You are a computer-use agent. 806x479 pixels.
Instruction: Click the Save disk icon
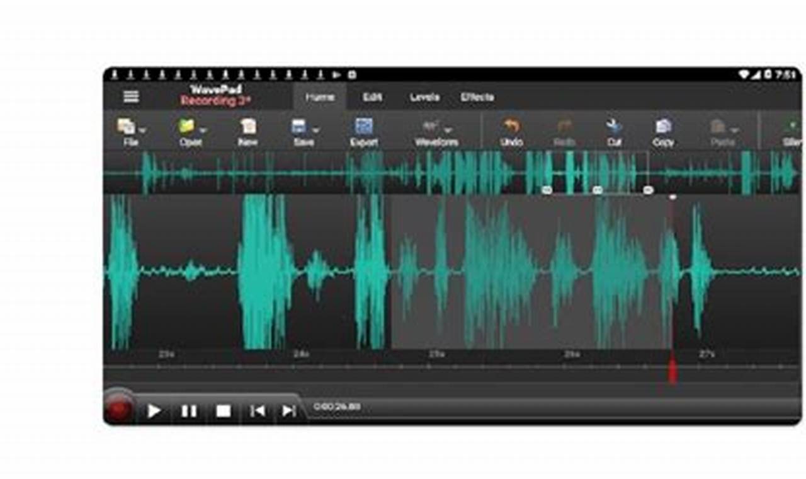(298, 126)
